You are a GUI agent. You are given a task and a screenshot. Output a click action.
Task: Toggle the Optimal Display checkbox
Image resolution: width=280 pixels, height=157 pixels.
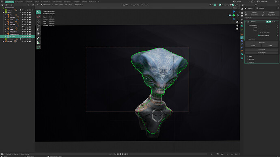click(259, 35)
